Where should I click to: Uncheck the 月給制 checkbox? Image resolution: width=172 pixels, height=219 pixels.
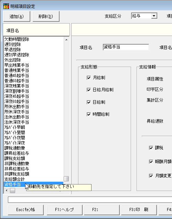[89, 78]
